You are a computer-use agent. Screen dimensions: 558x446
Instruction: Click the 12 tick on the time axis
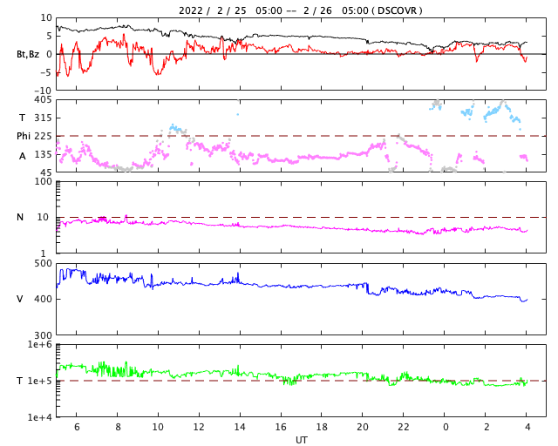(199, 427)
